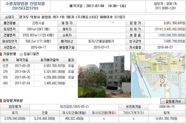Click the 기타(기계기구) header
Viewport: 186px width, 123px height.
[x=133, y=113]
